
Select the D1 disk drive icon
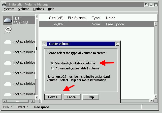8,20
